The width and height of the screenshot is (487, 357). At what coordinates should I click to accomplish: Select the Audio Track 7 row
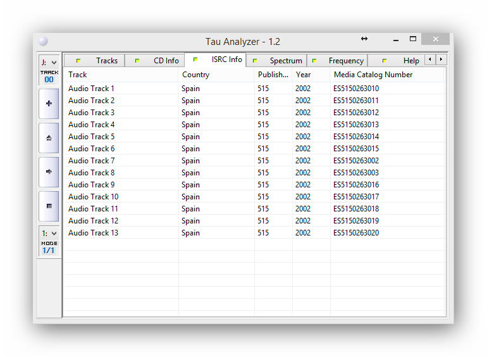coord(92,161)
